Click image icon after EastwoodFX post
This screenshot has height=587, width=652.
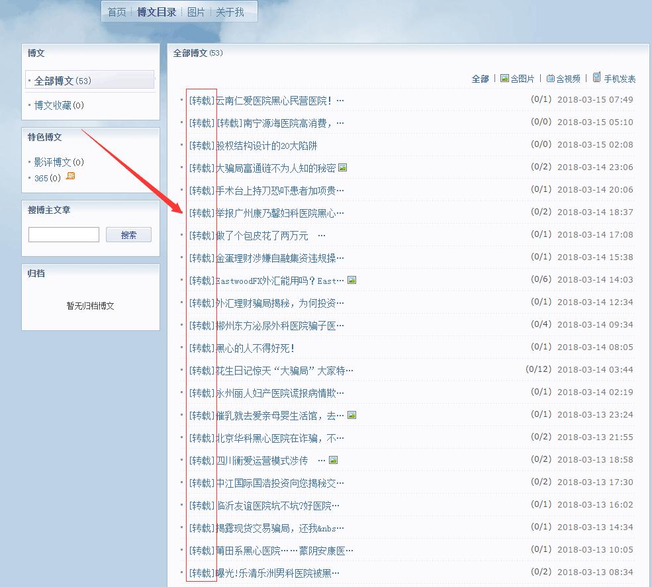click(351, 280)
